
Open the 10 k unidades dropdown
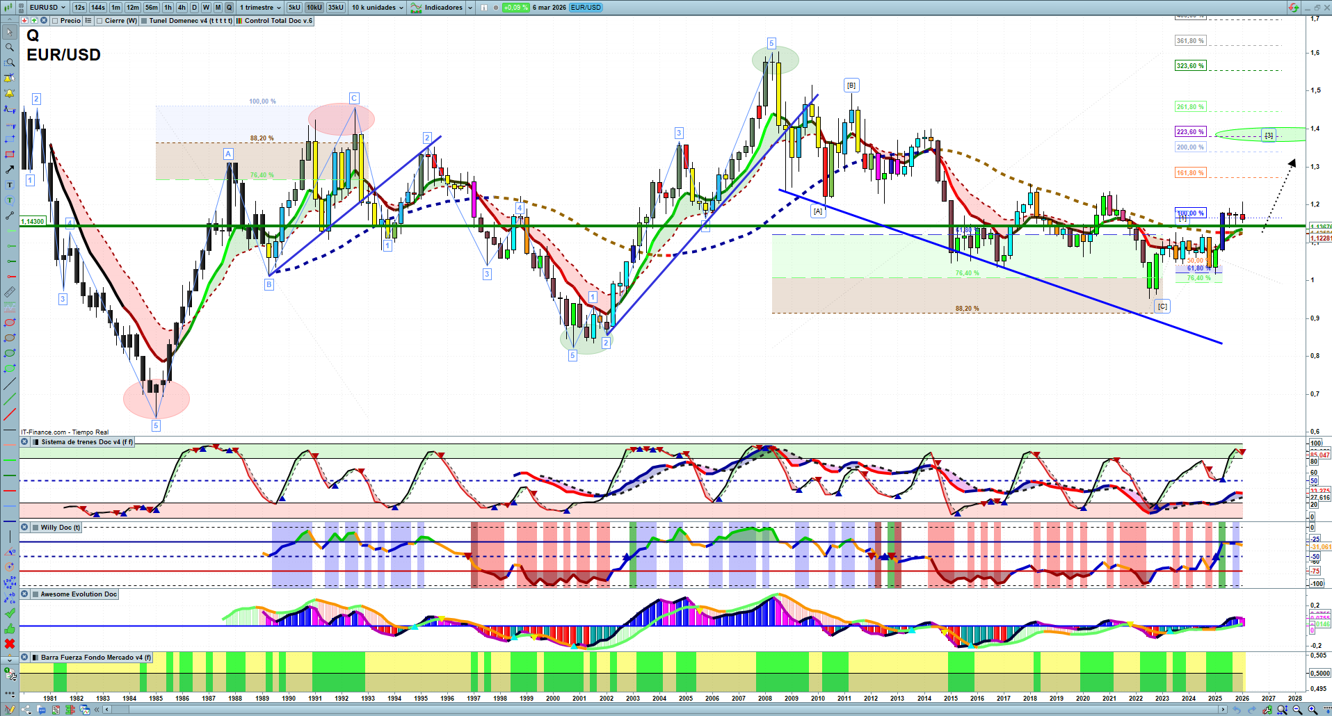tap(377, 8)
